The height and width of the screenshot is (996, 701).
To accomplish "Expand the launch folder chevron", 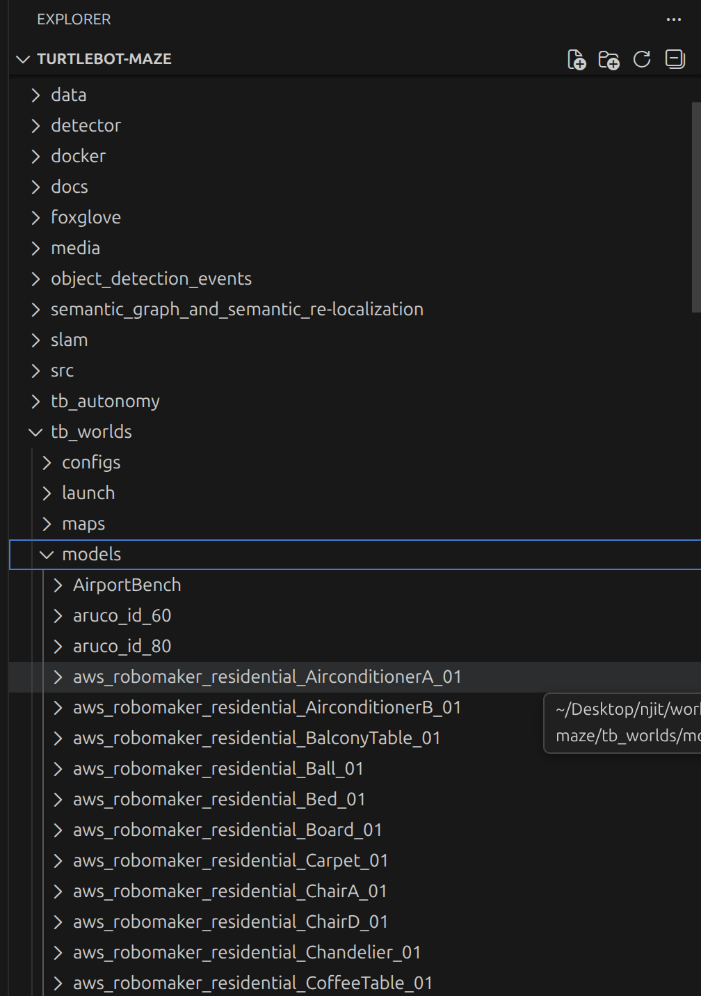I will pyautogui.click(x=47, y=493).
